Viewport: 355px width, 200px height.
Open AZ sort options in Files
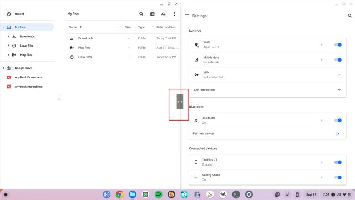coord(164,14)
